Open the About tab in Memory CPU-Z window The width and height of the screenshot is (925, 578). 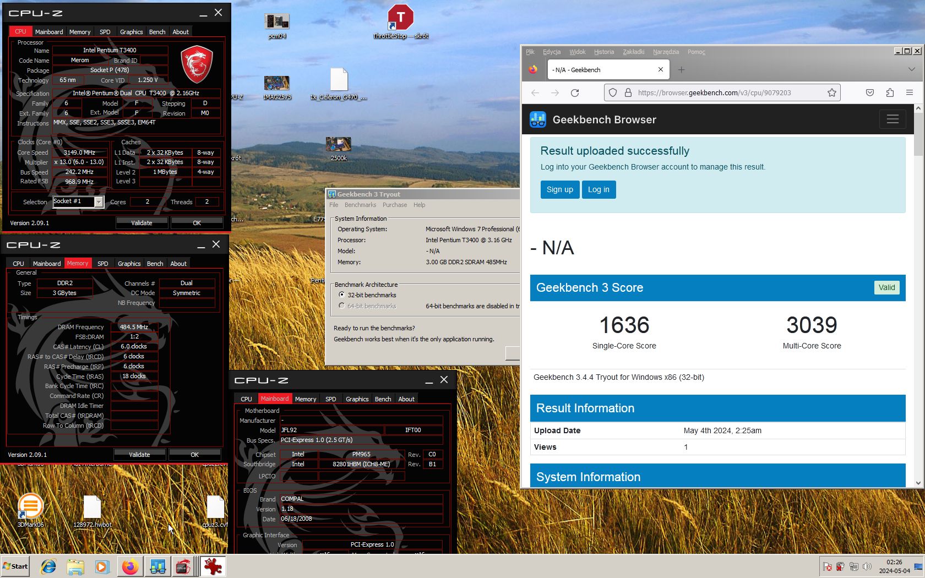[178, 264]
